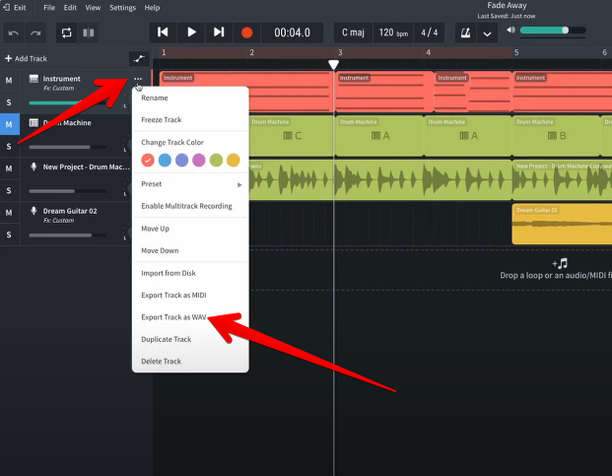
Task: Select Export Track as MIDI
Action: 190,296
